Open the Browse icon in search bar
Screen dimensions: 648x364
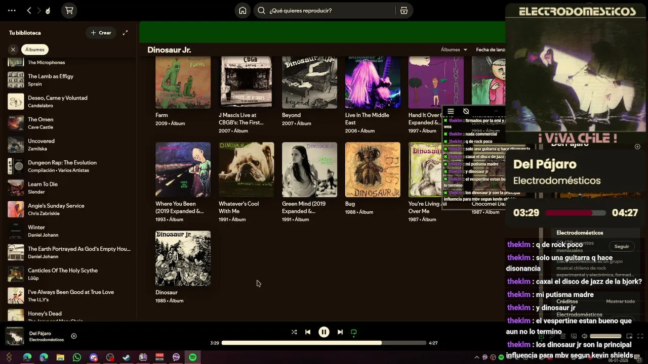pos(403,10)
